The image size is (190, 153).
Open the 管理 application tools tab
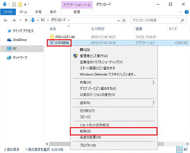tap(77, 12)
